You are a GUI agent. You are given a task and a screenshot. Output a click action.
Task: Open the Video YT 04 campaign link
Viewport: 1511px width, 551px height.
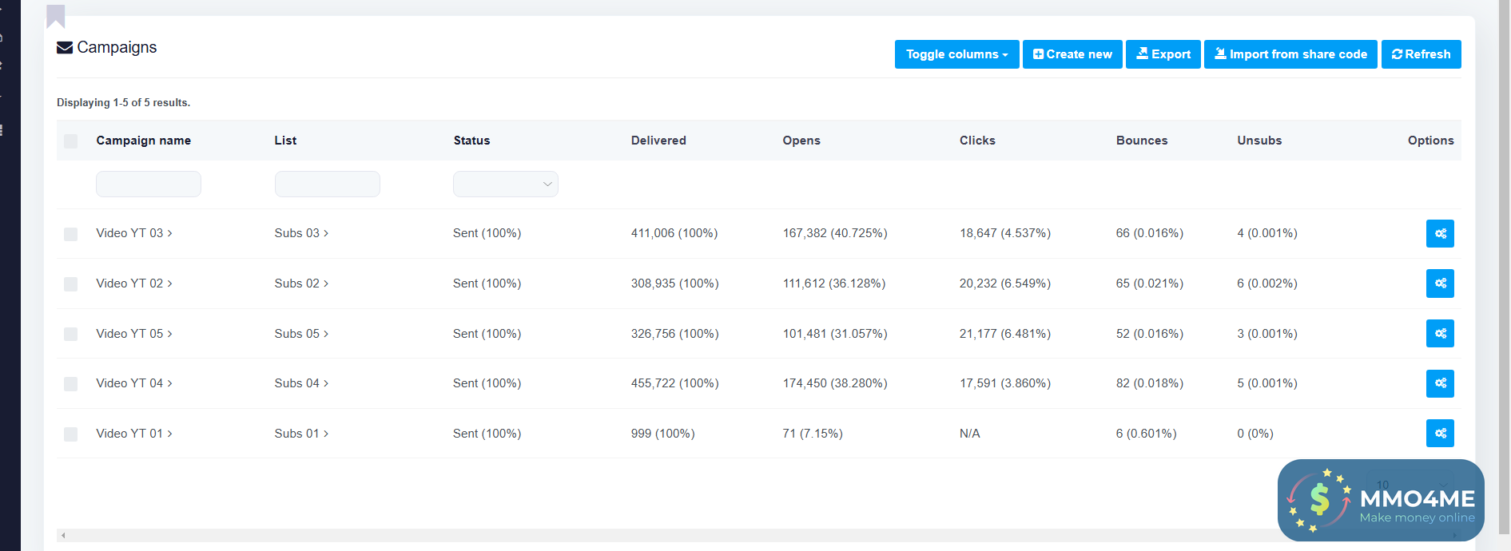(134, 383)
